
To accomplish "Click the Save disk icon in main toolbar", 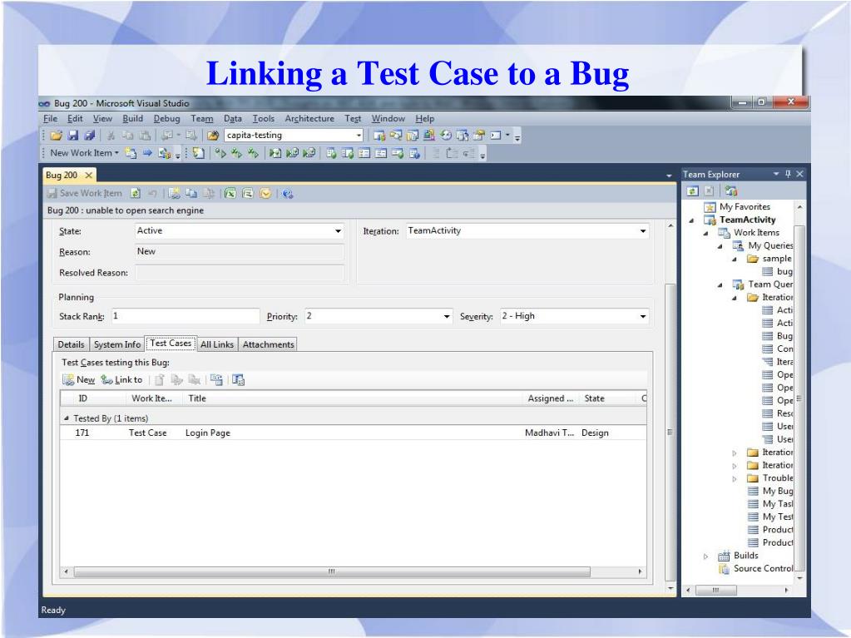I will pyautogui.click(x=72, y=136).
